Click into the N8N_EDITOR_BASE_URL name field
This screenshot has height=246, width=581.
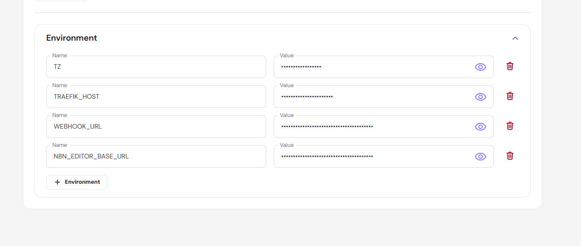pos(156,156)
